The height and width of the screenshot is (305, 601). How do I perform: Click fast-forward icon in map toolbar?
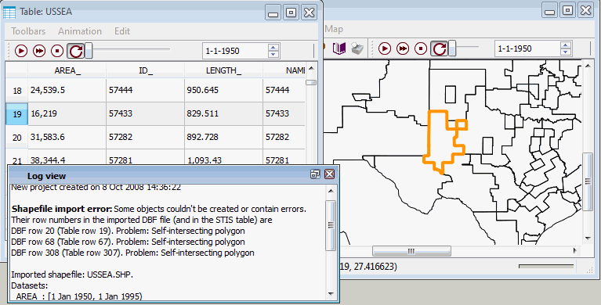(403, 48)
